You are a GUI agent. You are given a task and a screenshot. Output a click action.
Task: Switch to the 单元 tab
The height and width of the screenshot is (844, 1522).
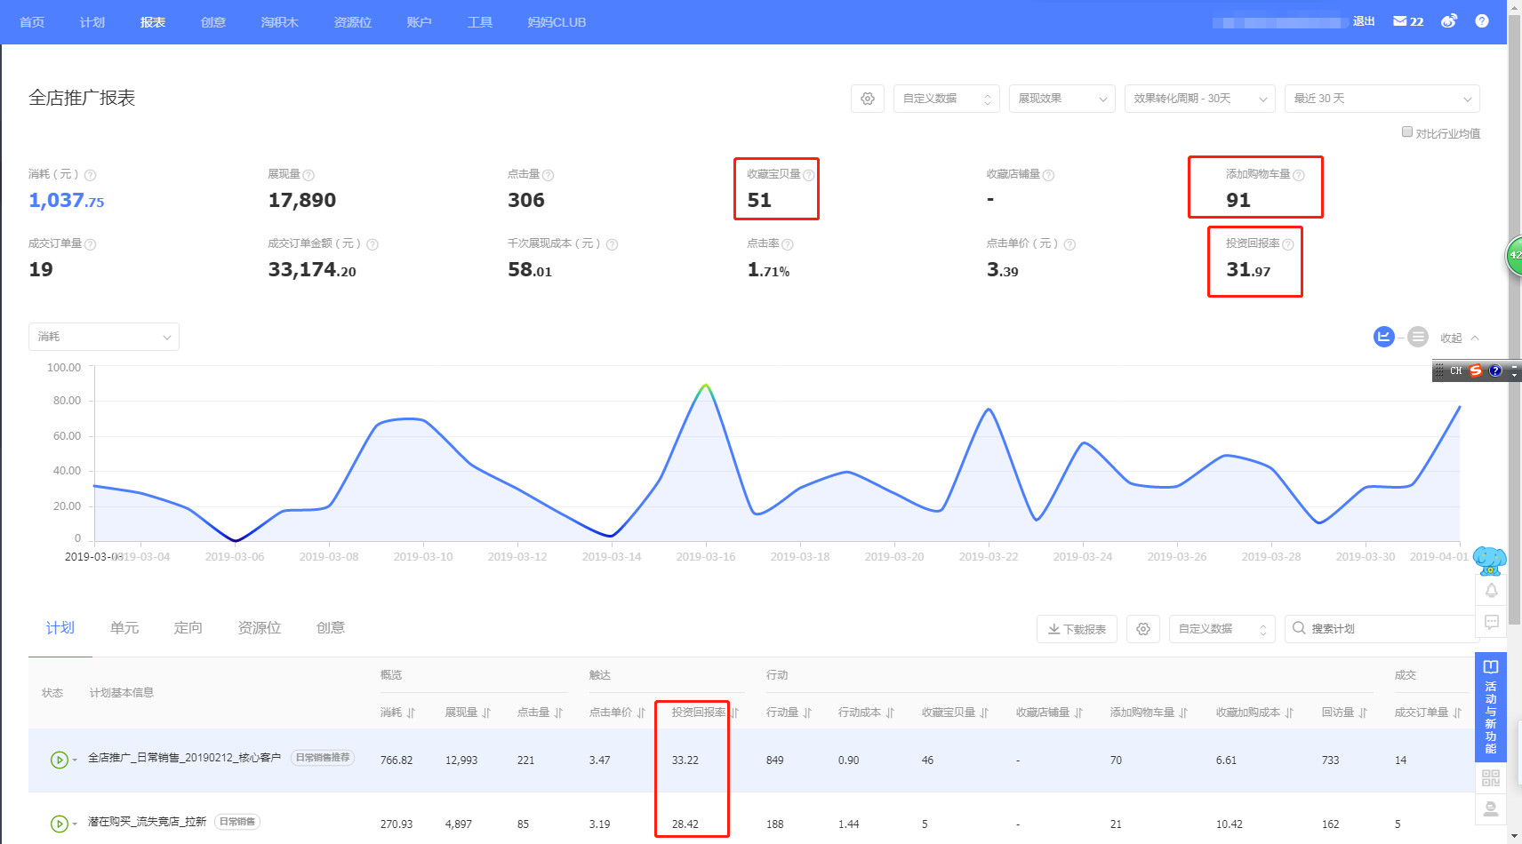(x=124, y=628)
